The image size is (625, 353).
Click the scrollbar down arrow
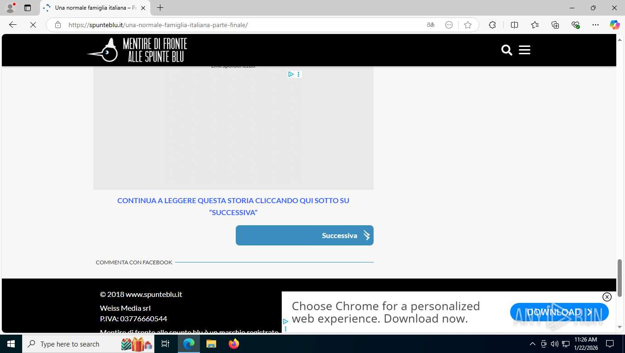coord(619,327)
